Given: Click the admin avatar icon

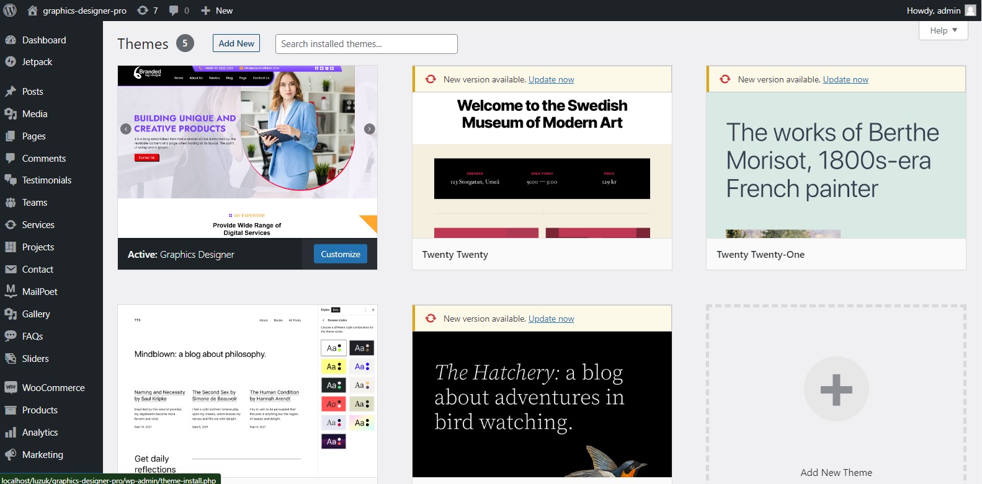Looking at the screenshot, I should (971, 11).
